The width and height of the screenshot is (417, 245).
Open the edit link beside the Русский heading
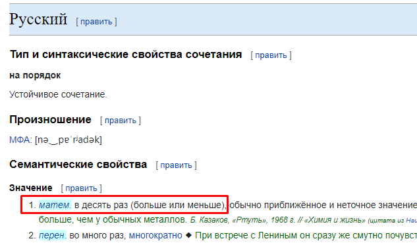[x=96, y=22]
